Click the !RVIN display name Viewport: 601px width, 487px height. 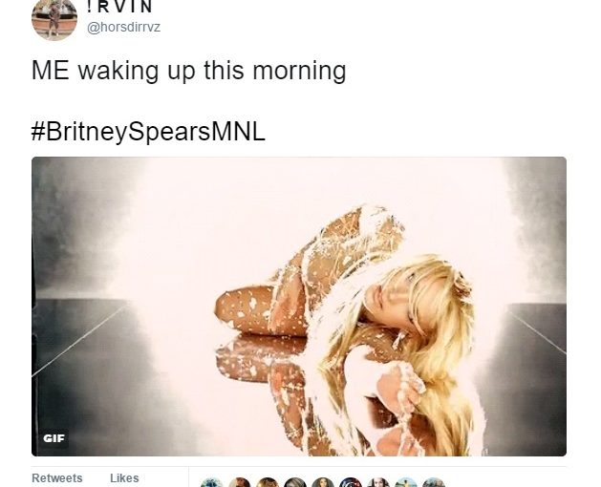click(x=120, y=7)
